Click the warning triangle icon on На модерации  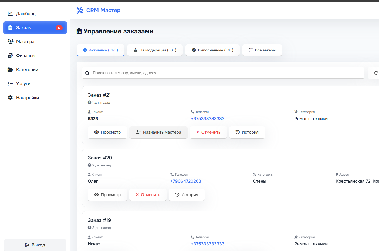(x=136, y=50)
